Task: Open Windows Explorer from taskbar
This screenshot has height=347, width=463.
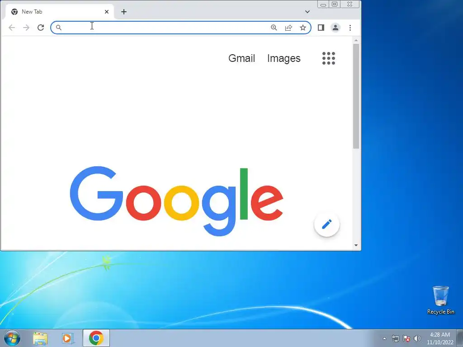Action: [x=40, y=338]
